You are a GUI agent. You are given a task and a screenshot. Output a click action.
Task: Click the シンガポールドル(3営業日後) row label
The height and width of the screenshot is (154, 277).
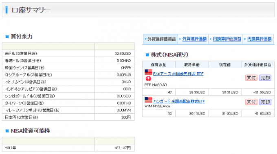(x=30, y=96)
